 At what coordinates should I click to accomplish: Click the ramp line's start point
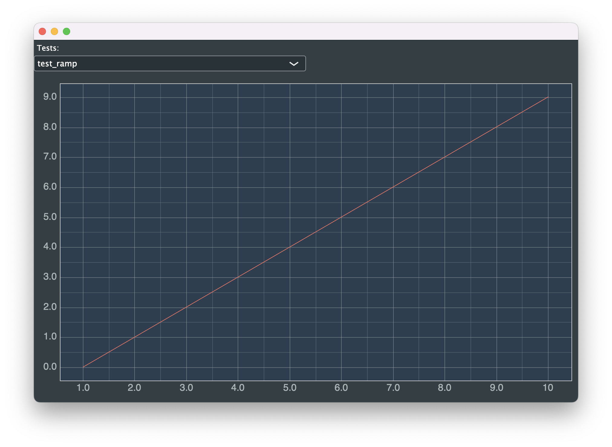[x=83, y=367]
